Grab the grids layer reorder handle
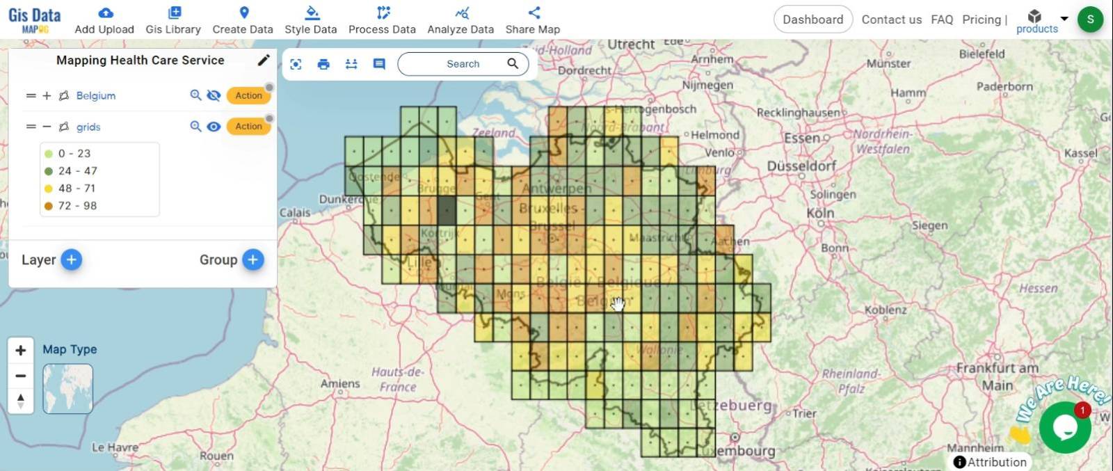 coord(31,127)
